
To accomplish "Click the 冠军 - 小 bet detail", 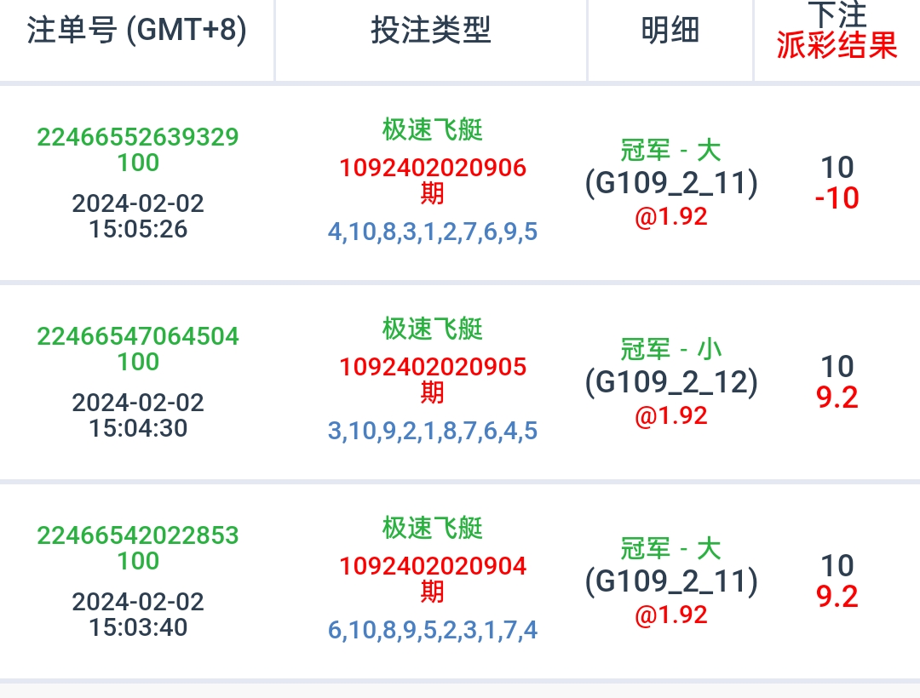I will (x=671, y=349).
